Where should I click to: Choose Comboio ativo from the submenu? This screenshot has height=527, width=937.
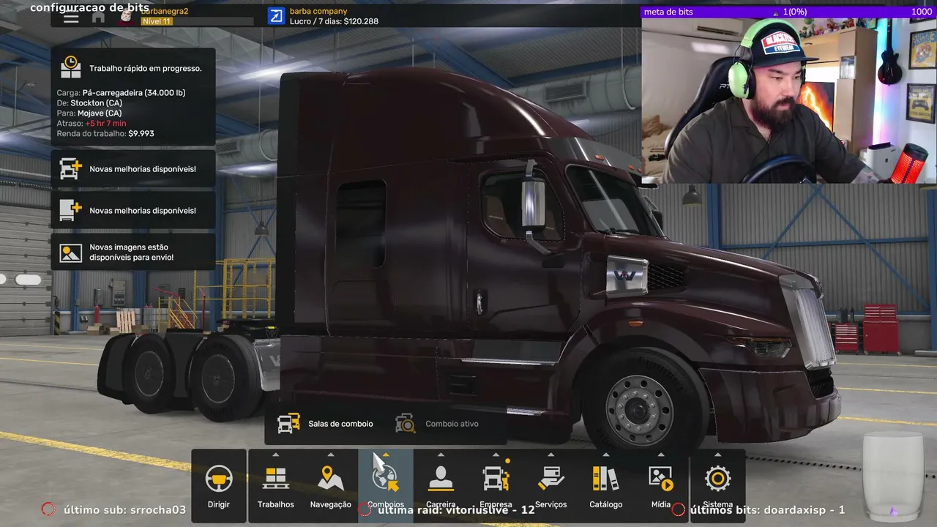(437, 424)
